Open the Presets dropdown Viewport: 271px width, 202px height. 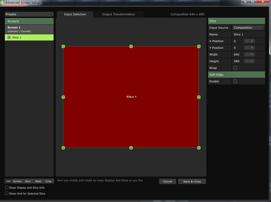coord(29,14)
